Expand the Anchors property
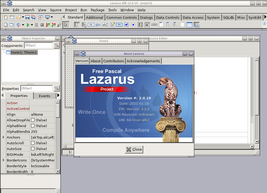Image resolution: width=267 pixels, height=193 pixels. (4, 137)
